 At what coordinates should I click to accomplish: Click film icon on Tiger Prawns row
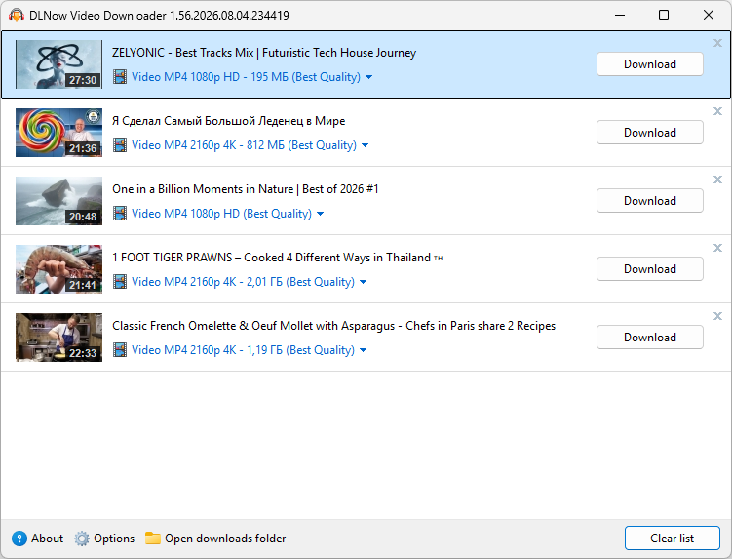coord(120,281)
